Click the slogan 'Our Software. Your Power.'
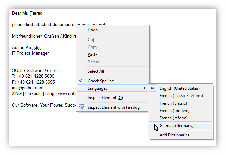225x155 pixels. click(x=38, y=105)
